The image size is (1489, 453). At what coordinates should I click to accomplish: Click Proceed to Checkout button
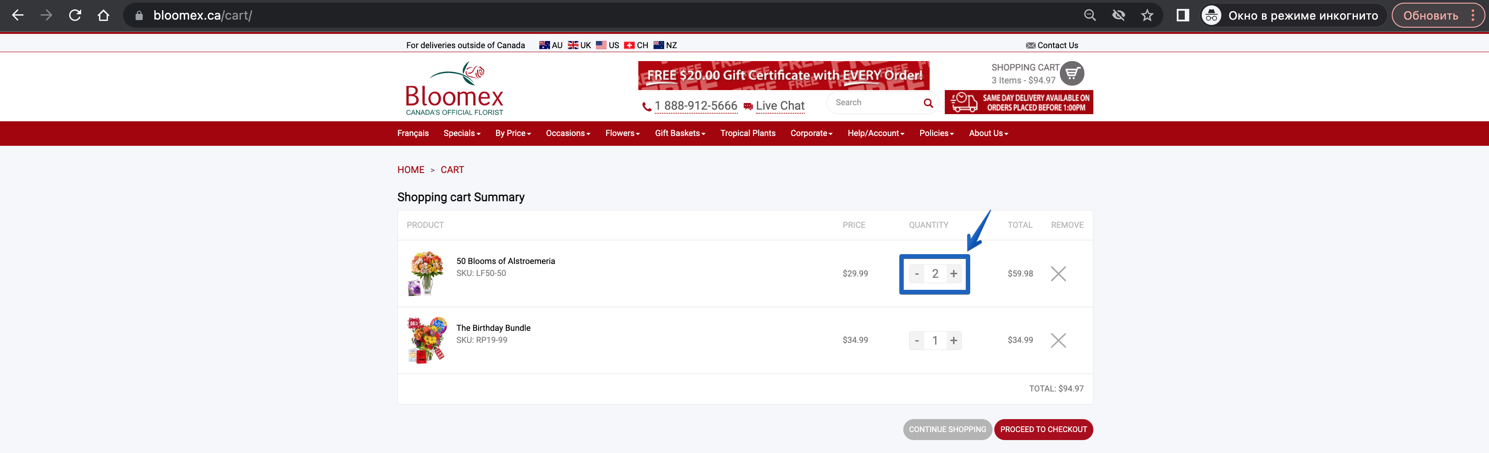1043,429
